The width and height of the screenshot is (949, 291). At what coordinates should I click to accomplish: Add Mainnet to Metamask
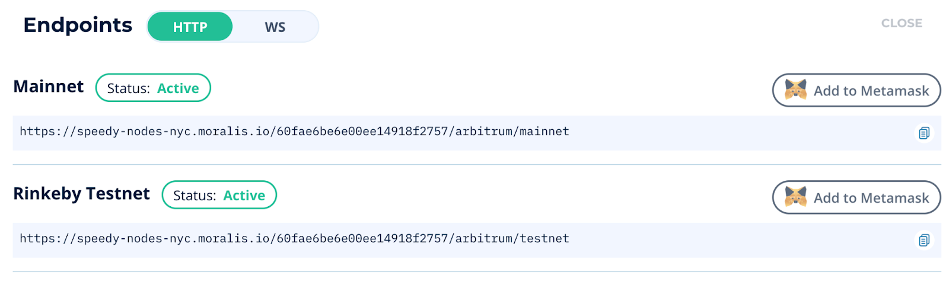tap(856, 90)
